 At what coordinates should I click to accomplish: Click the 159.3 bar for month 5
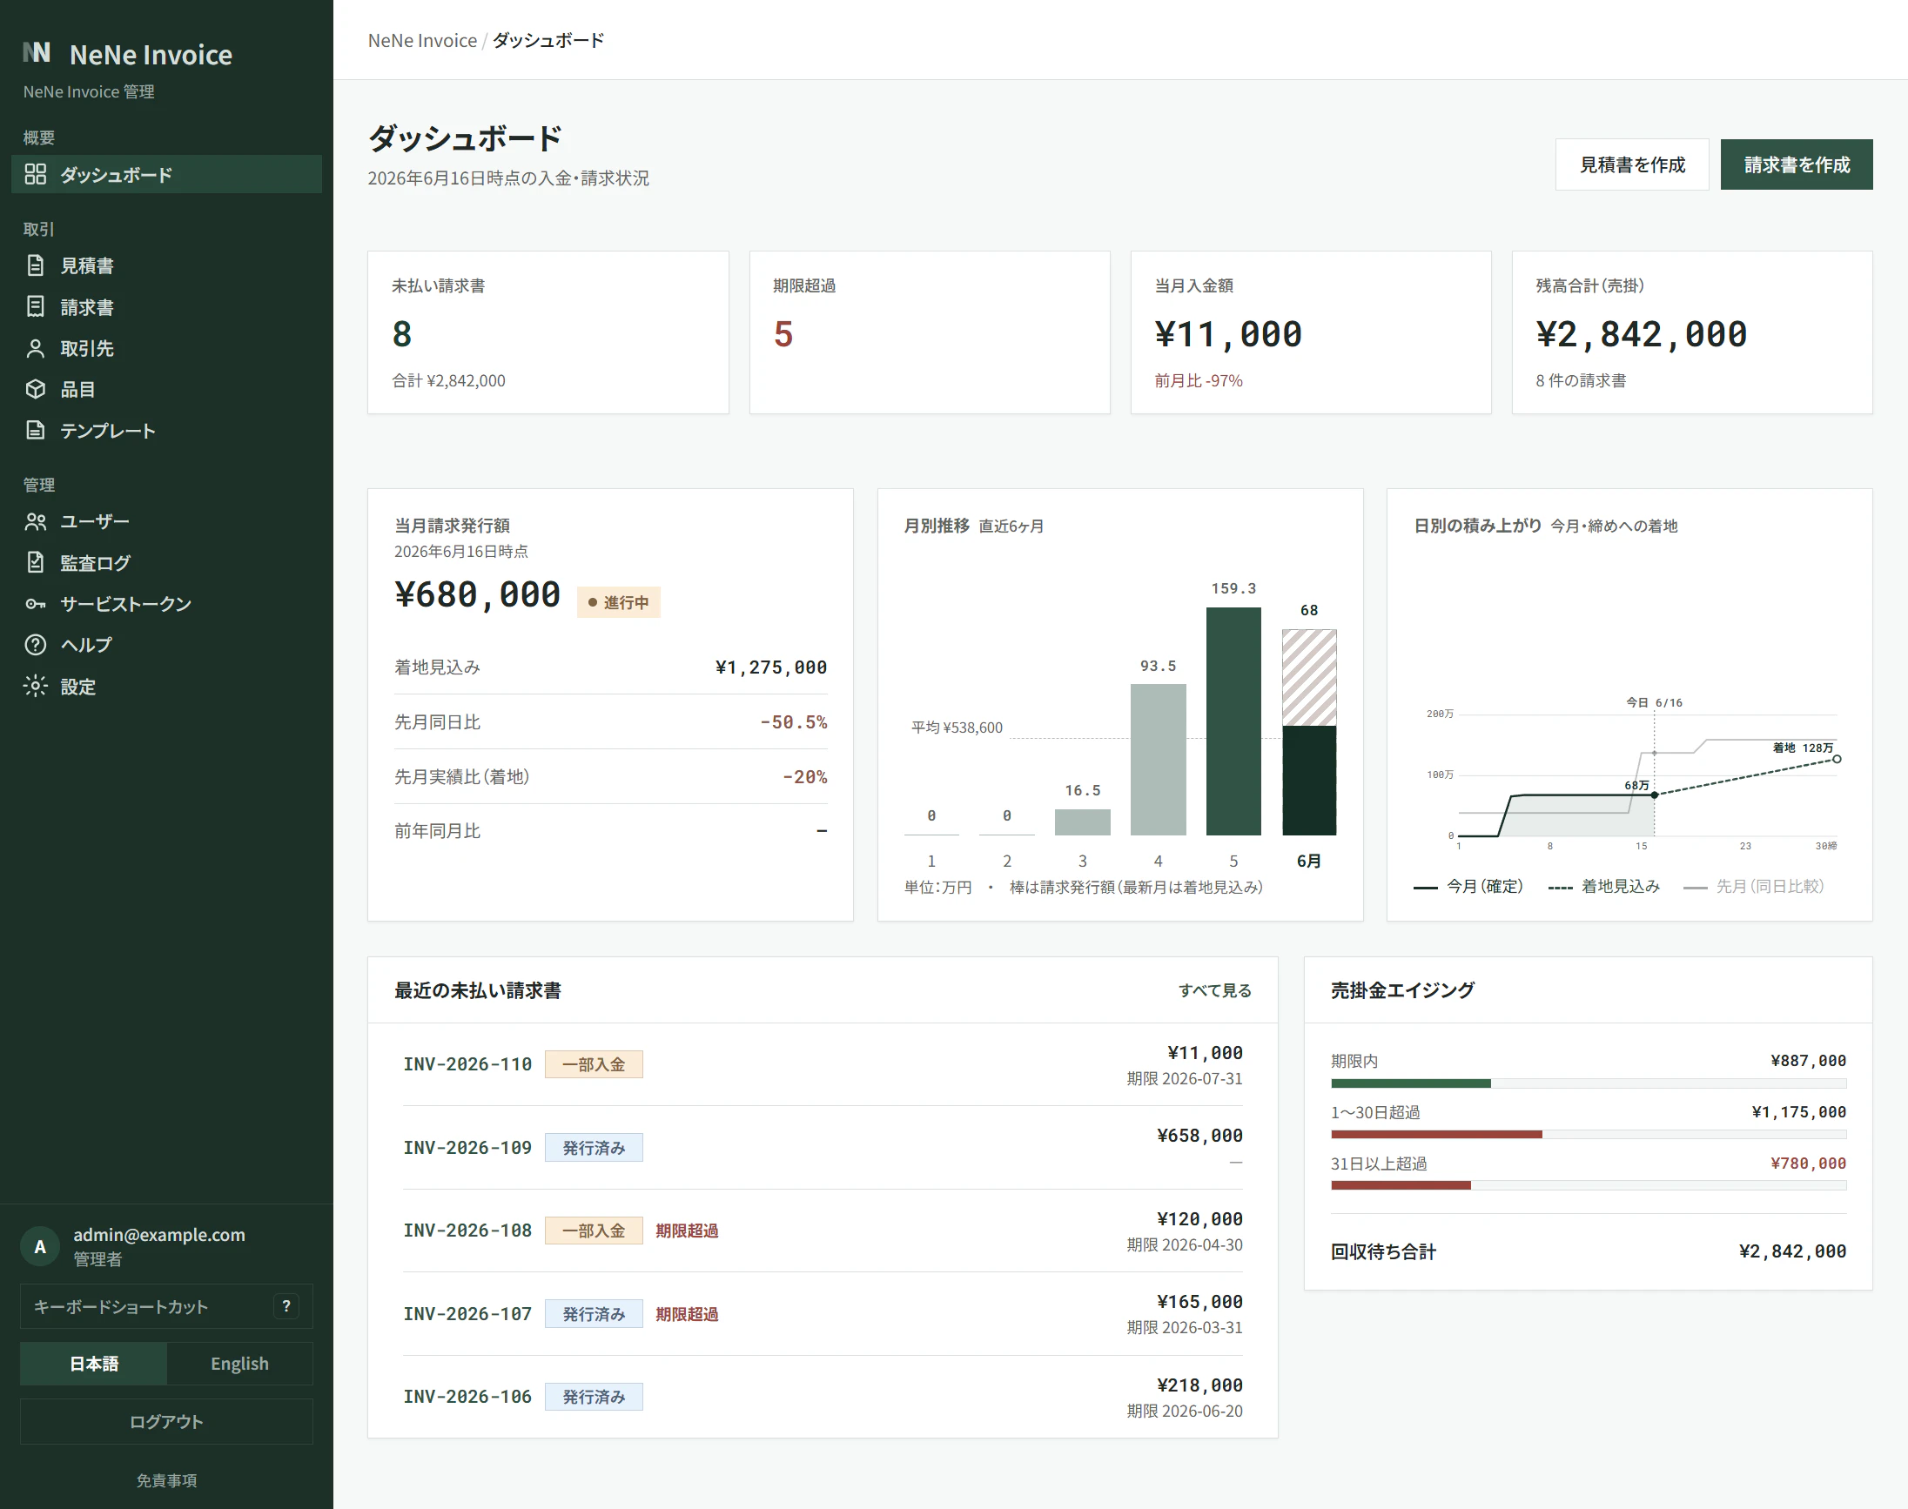pos(1233,721)
